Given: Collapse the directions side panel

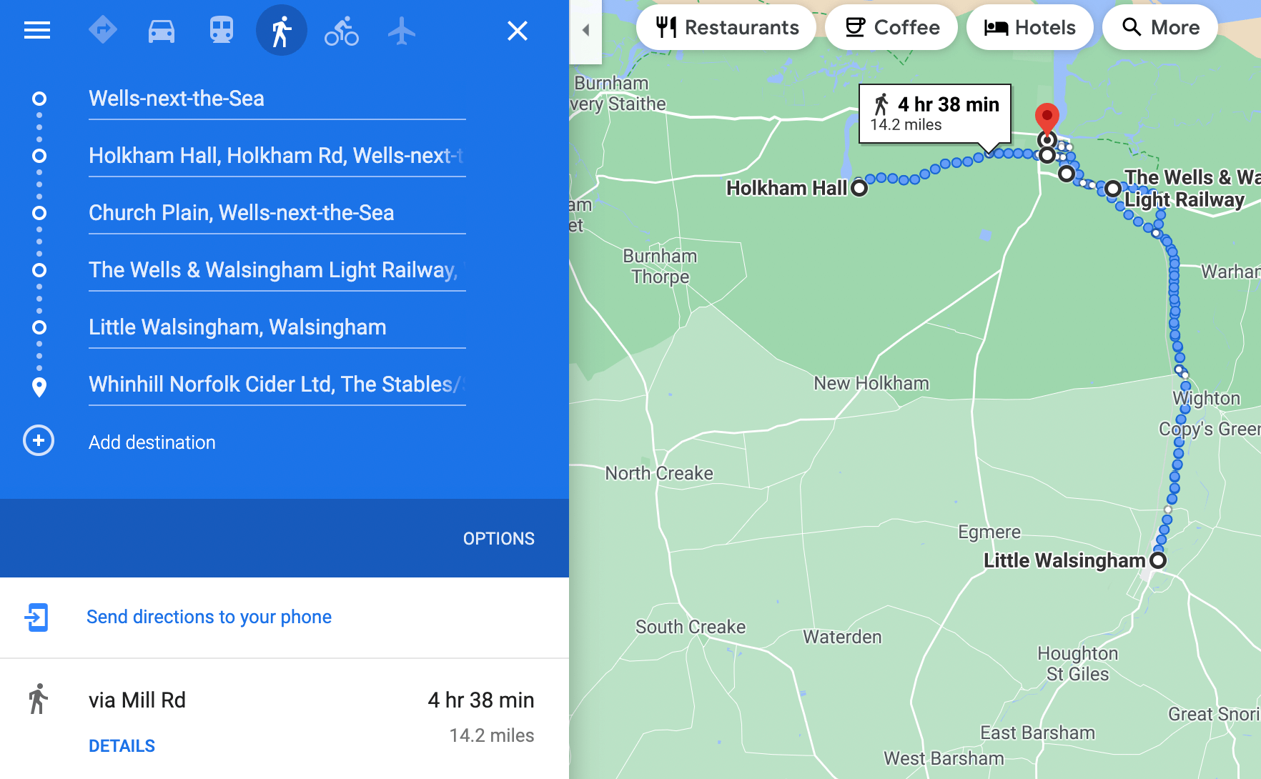Looking at the screenshot, I should point(585,30).
